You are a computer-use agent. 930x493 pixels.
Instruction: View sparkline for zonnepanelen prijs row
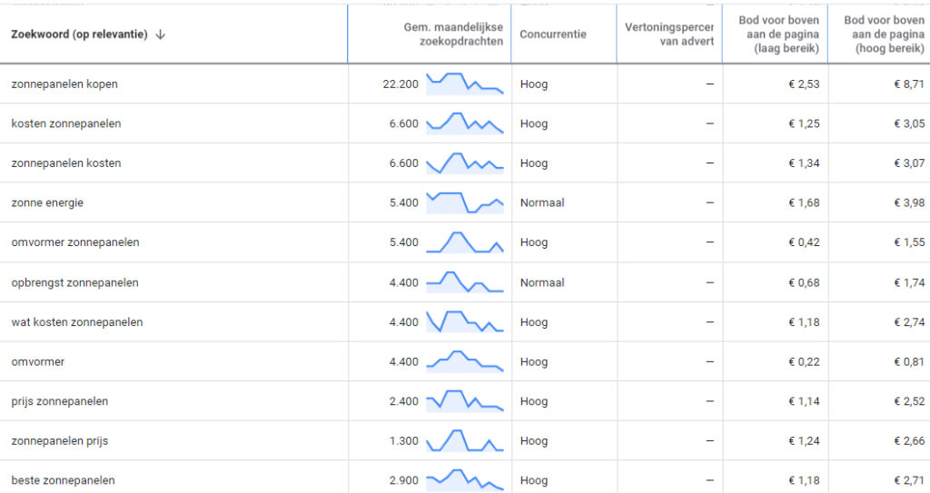point(464,440)
